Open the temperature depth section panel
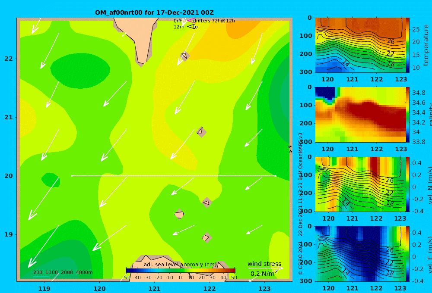Image resolution: width=432 pixels, height=293 pixels. click(360, 45)
